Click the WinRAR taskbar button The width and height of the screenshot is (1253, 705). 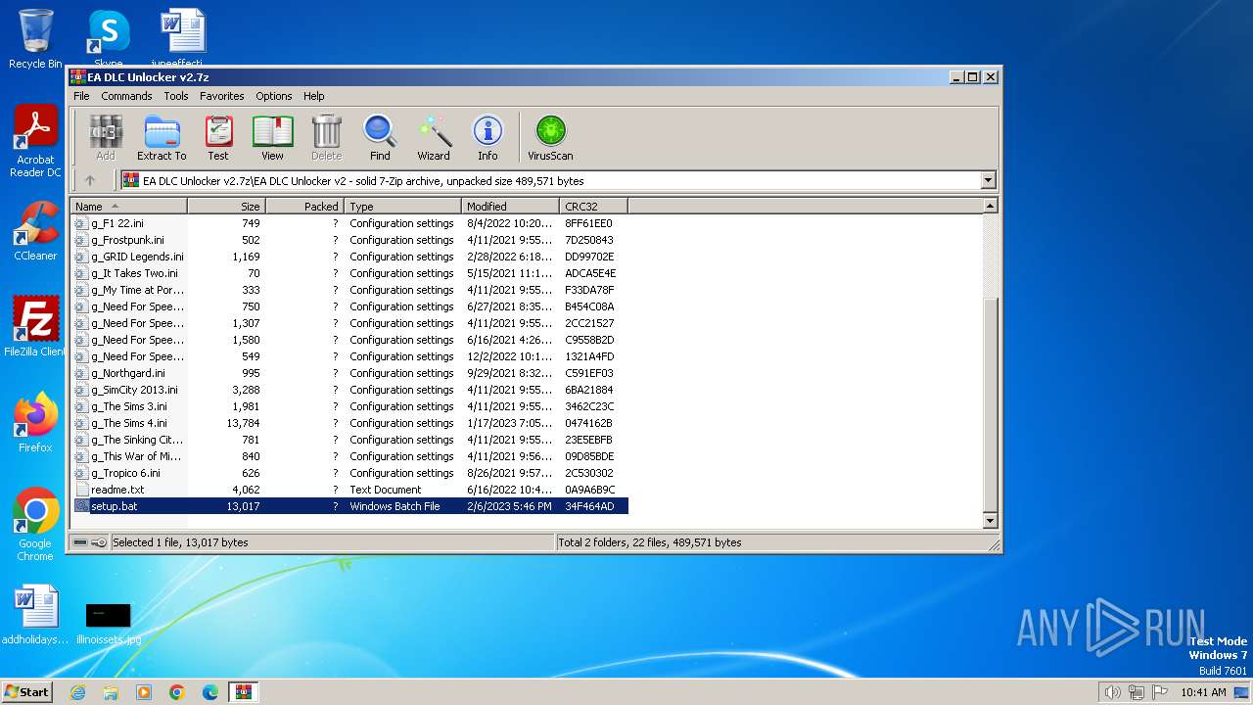tap(244, 692)
